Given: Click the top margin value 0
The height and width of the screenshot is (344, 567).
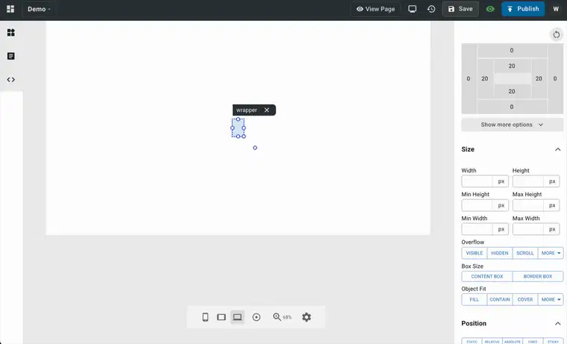Looking at the screenshot, I should coord(512,50).
